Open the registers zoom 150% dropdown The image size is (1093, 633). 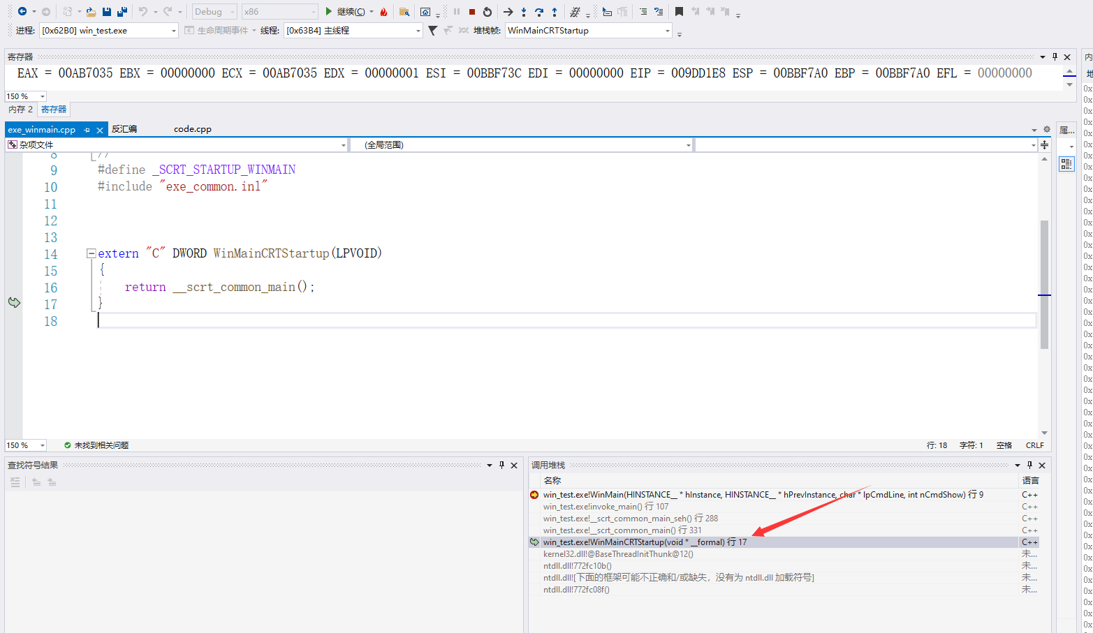click(x=26, y=96)
